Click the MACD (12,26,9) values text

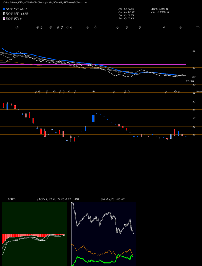(x=55, y=199)
